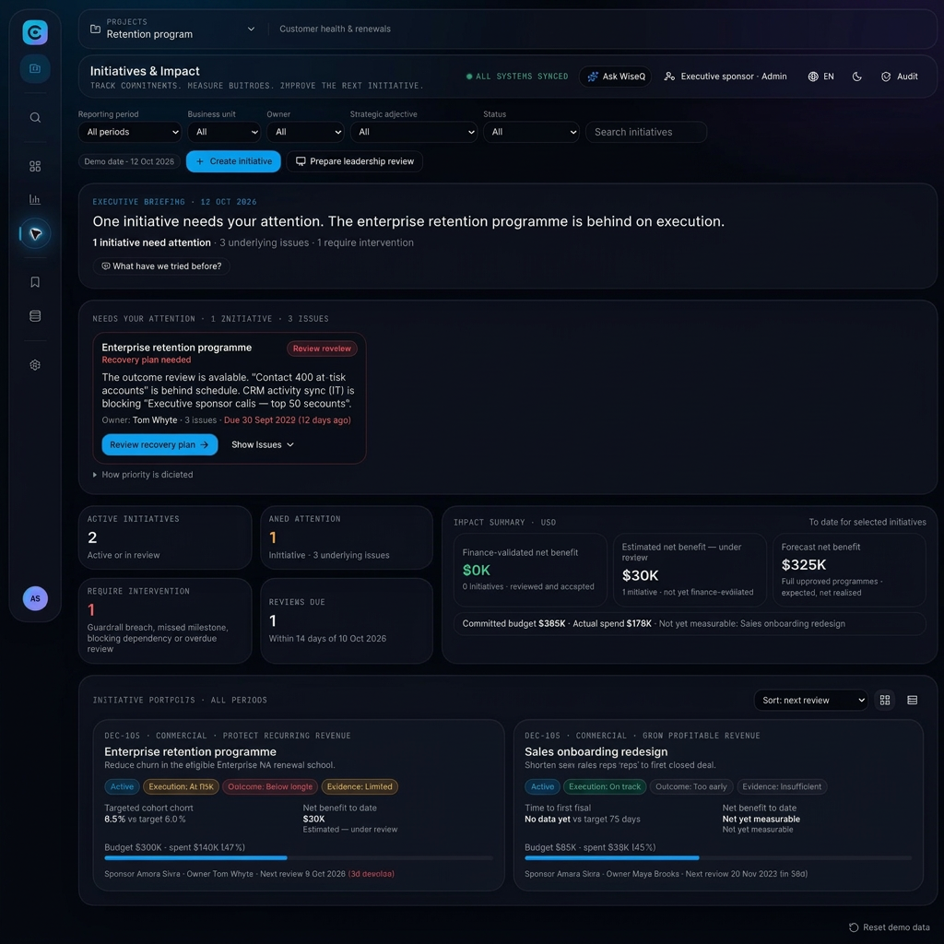Expand Show Issues on the attention card
Image resolution: width=944 pixels, height=944 pixels.
tap(263, 445)
